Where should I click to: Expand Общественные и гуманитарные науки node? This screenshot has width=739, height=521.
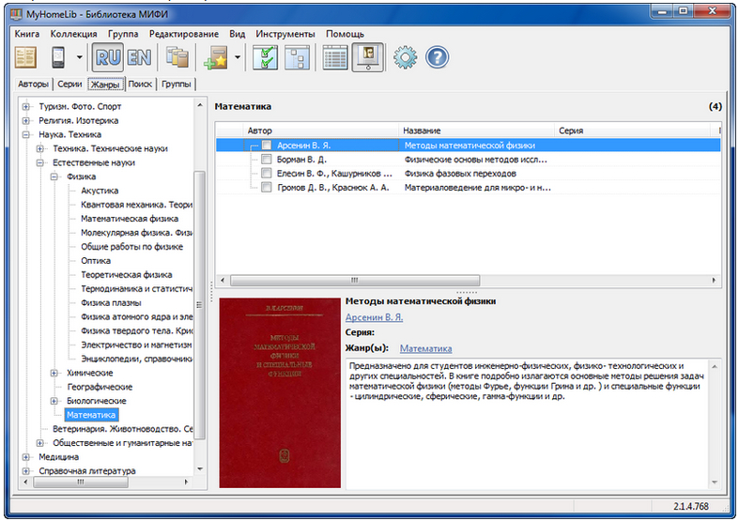pyautogui.click(x=40, y=443)
